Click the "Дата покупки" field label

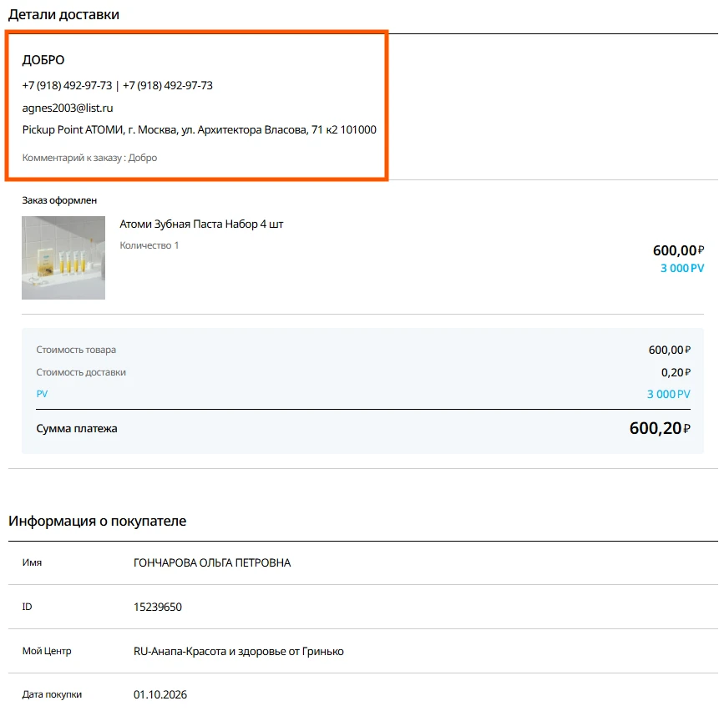(x=52, y=694)
